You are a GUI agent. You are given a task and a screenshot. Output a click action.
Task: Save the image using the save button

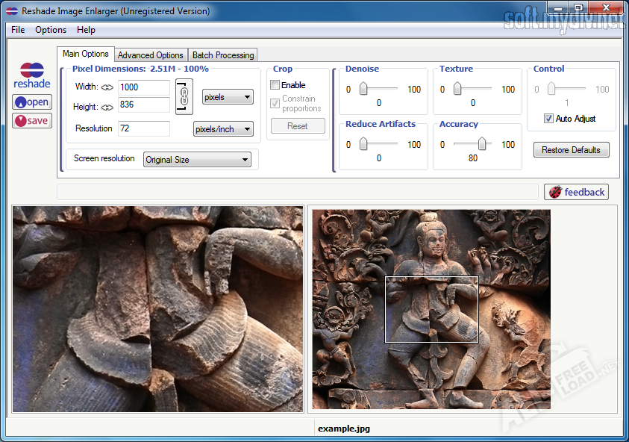click(32, 120)
